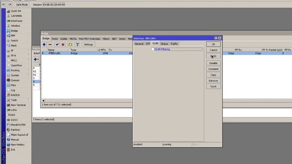Open VLANs tab in Bridge window

[x=64, y=39]
